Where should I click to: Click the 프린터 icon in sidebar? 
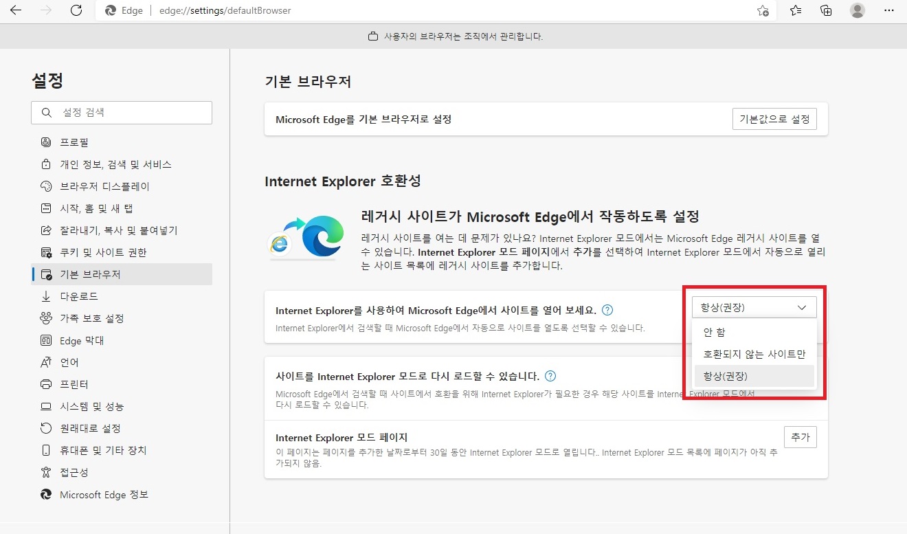coord(46,384)
